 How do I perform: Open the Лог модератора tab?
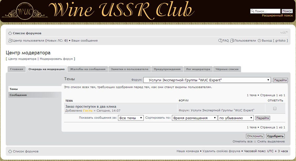(198, 69)
